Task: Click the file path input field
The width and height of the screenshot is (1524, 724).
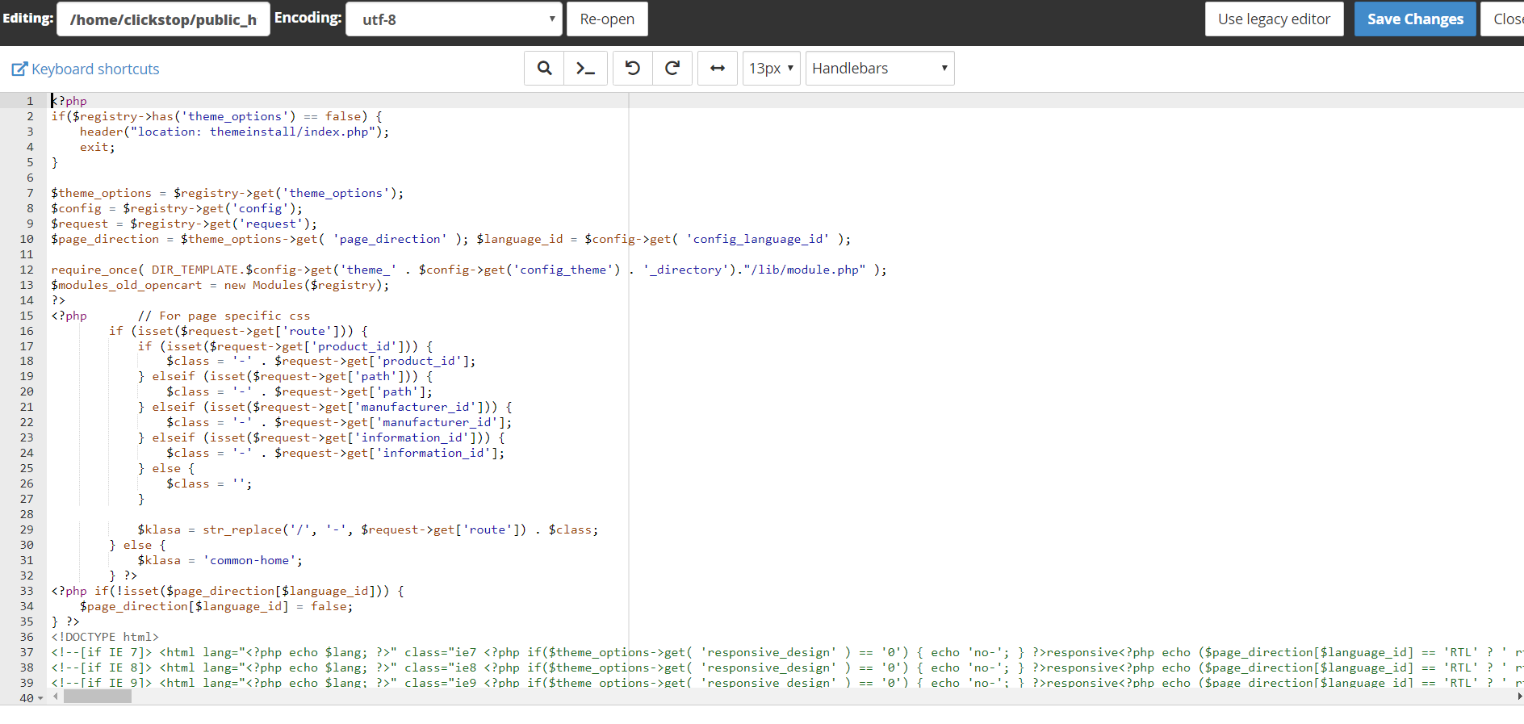Action: (x=163, y=19)
